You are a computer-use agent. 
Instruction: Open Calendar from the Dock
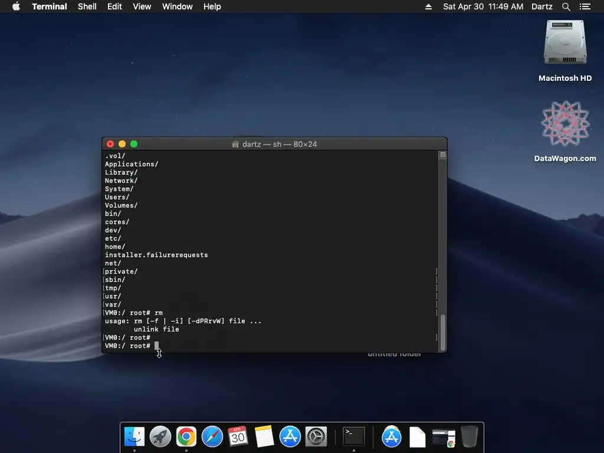pos(238,436)
